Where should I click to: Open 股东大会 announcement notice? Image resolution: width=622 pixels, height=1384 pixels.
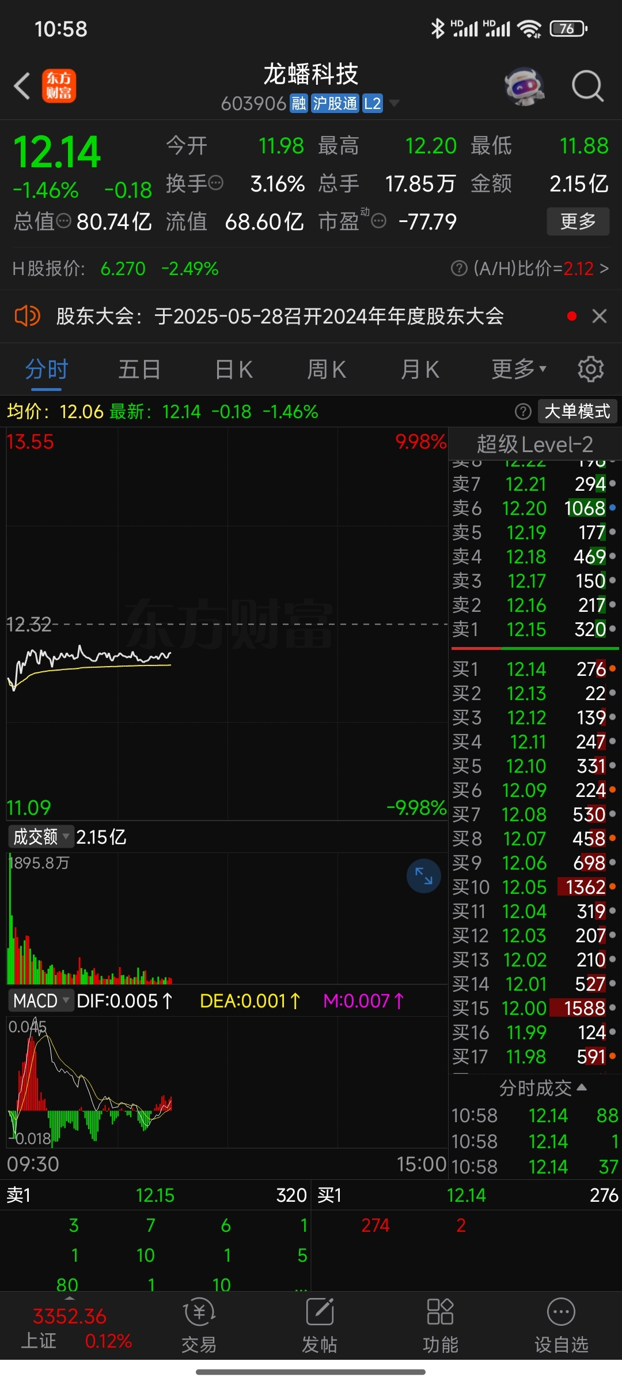click(280, 316)
